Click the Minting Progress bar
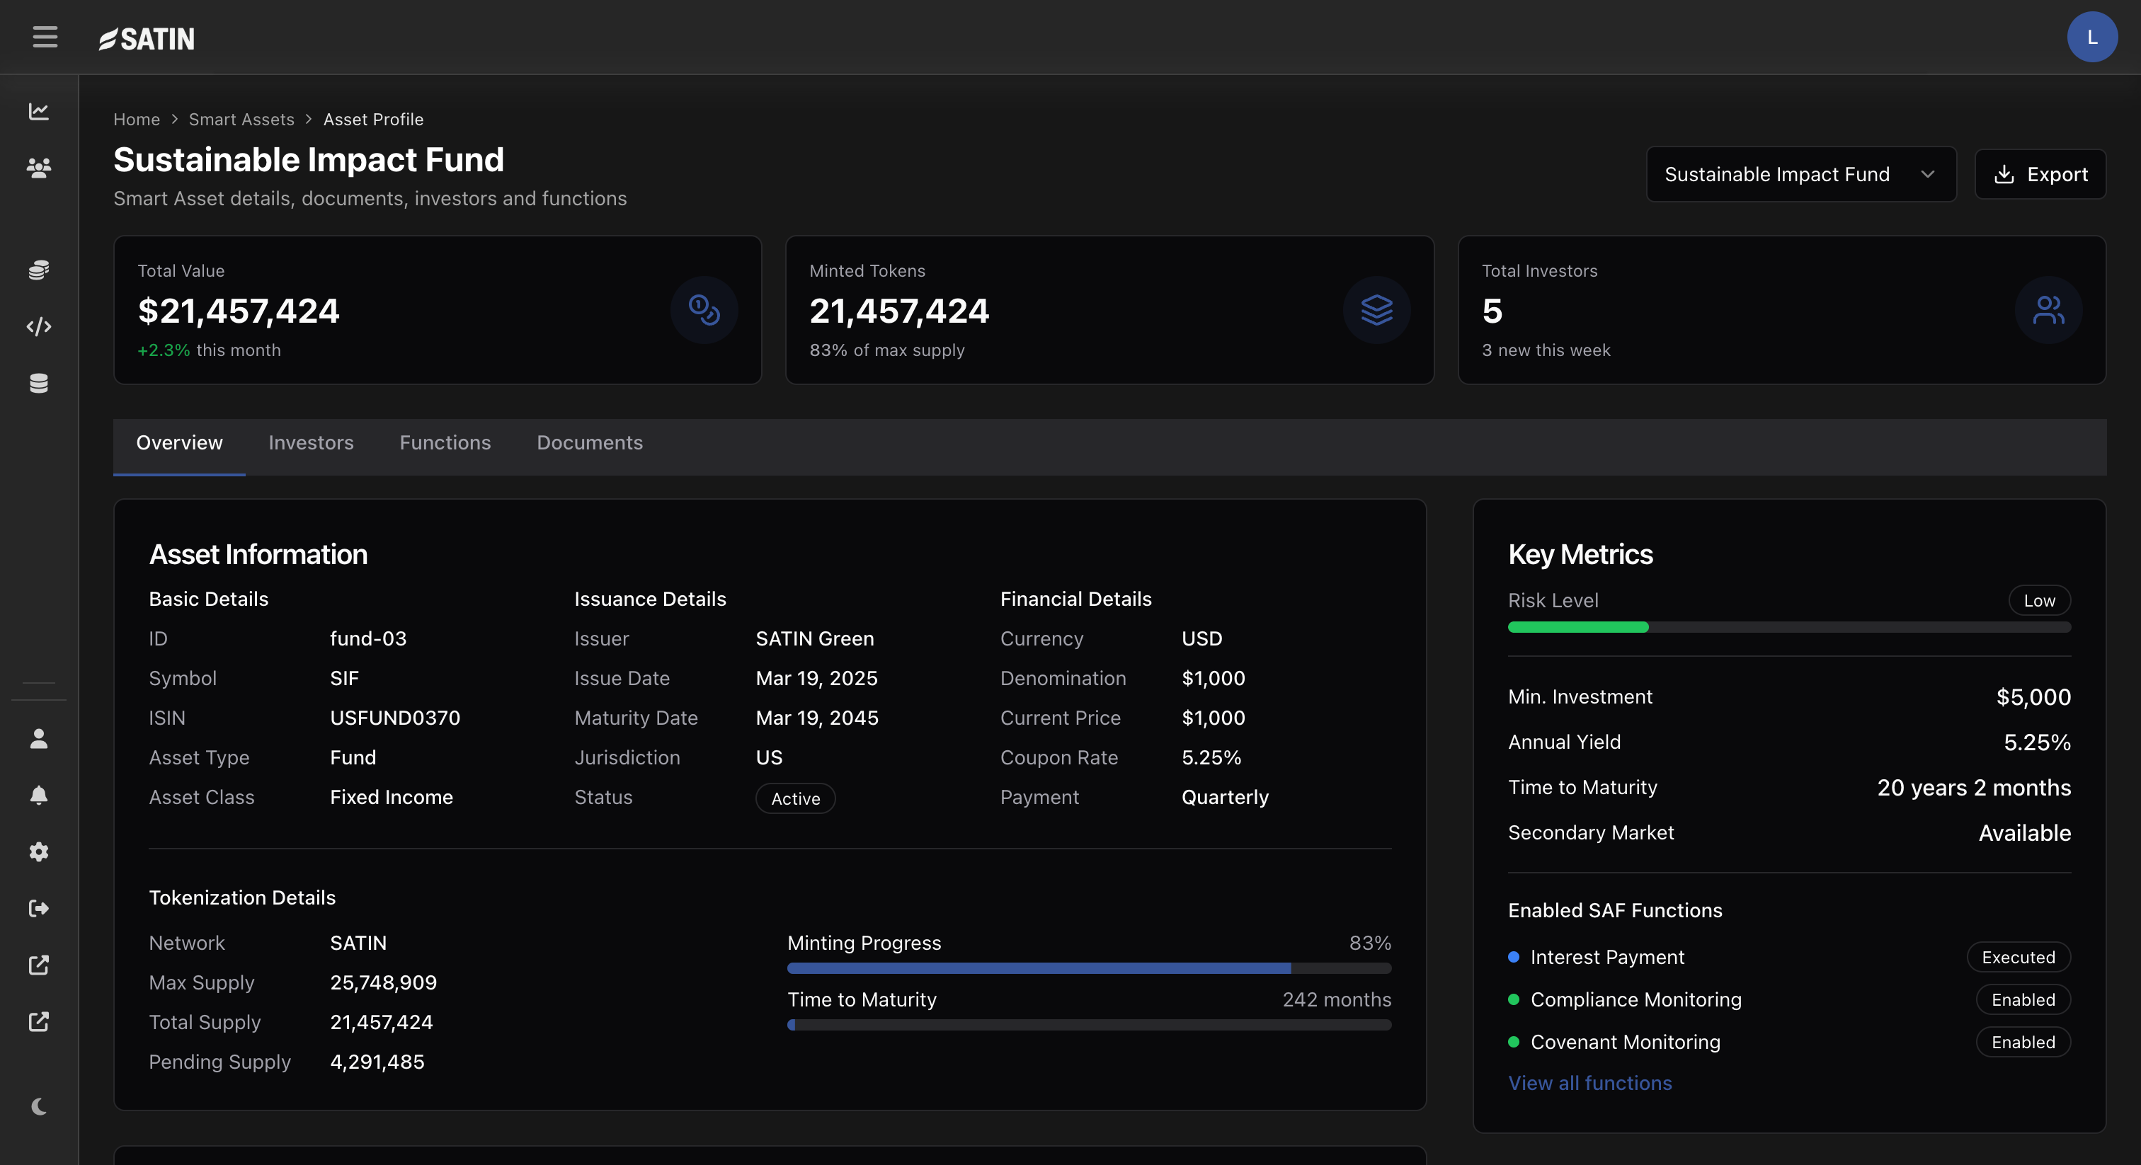2141x1165 pixels. click(1089, 969)
